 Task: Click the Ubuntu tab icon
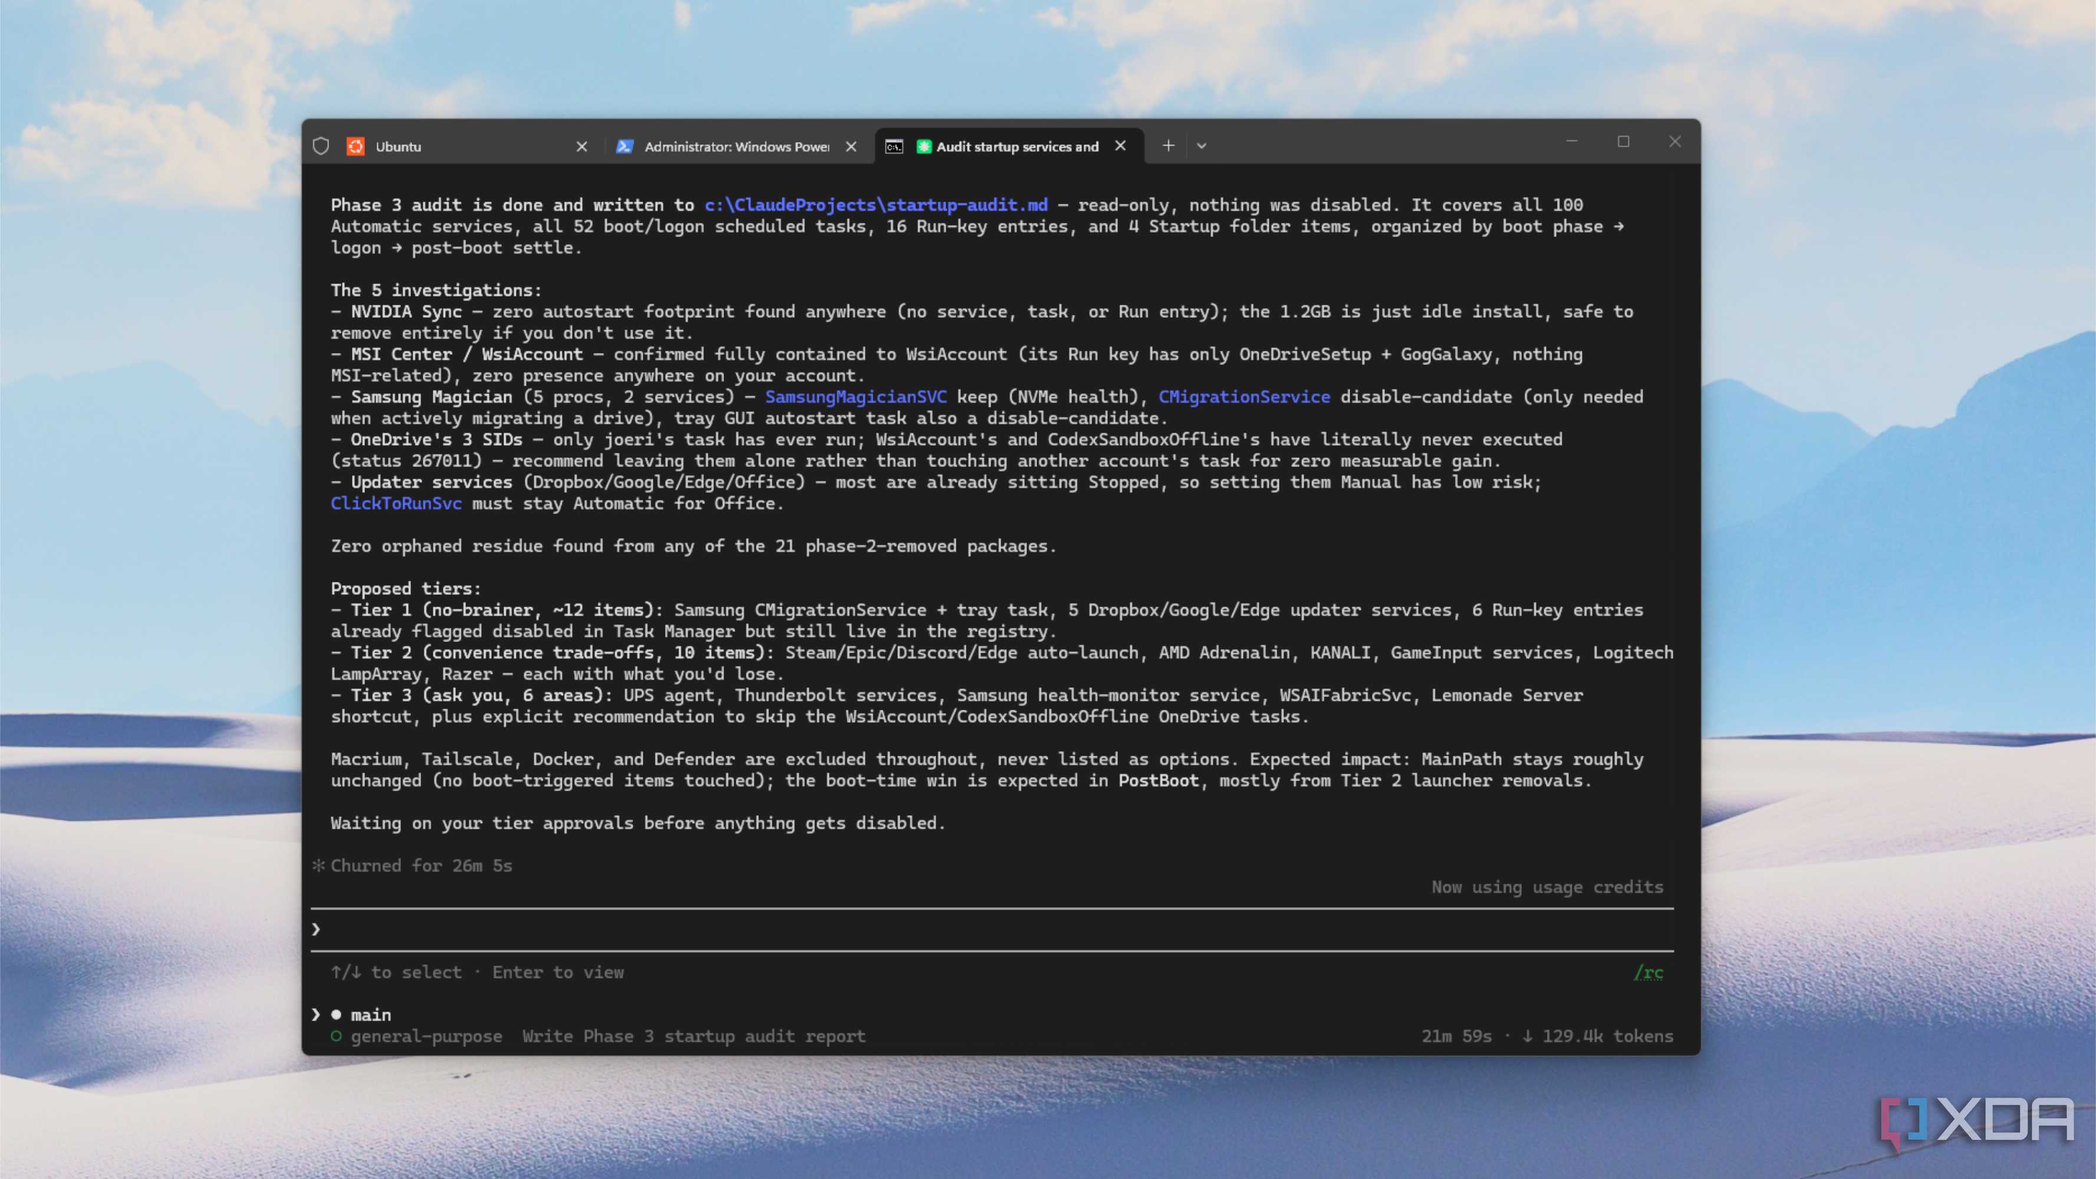(356, 146)
